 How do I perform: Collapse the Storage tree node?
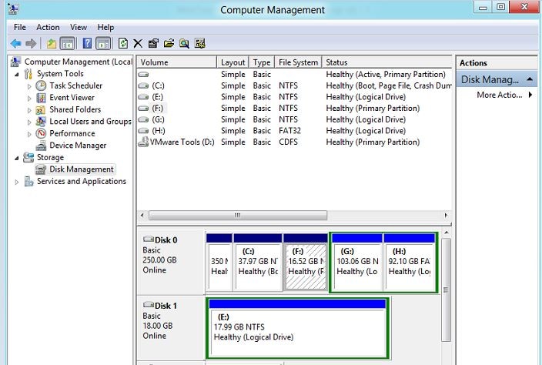[x=17, y=158]
